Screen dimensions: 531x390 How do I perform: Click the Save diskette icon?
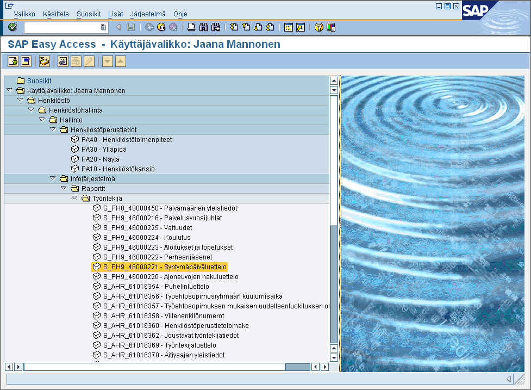click(x=131, y=27)
